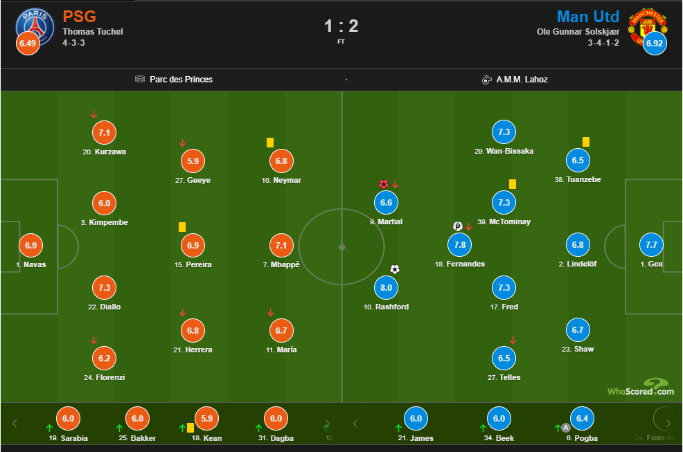Image resolution: width=683 pixels, height=452 pixels.
Task: Click PSG's 6.49 team rating badge
Action: (28, 44)
